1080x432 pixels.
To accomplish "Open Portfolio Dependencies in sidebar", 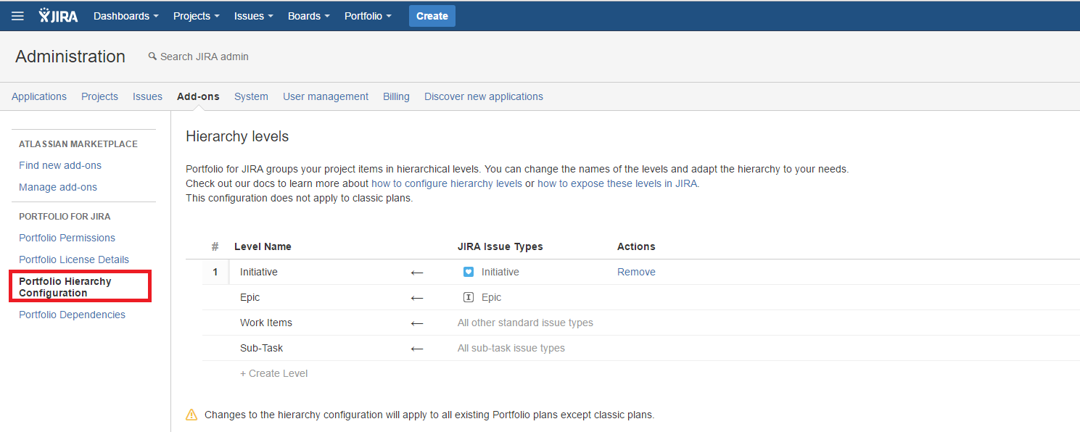I will pyautogui.click(x=72, y=315).
